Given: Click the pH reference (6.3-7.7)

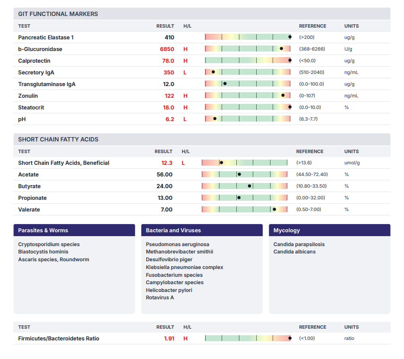Looking at the screenshot, I should coord(308,119).
